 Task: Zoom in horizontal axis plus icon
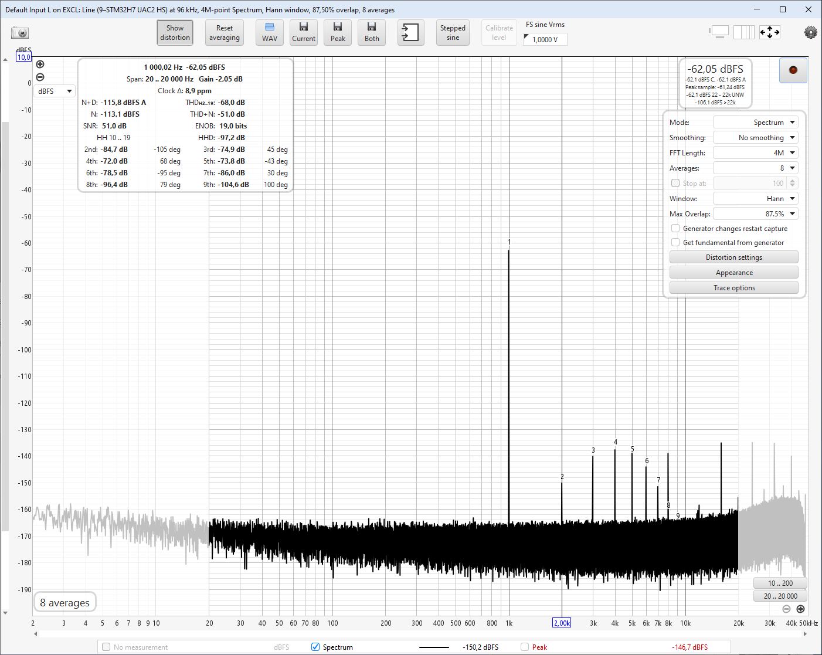tap(800, 609)
